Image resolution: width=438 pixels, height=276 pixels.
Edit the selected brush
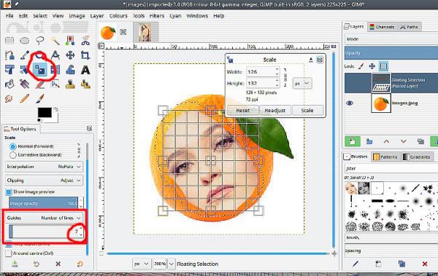click(x=356, y=264)
